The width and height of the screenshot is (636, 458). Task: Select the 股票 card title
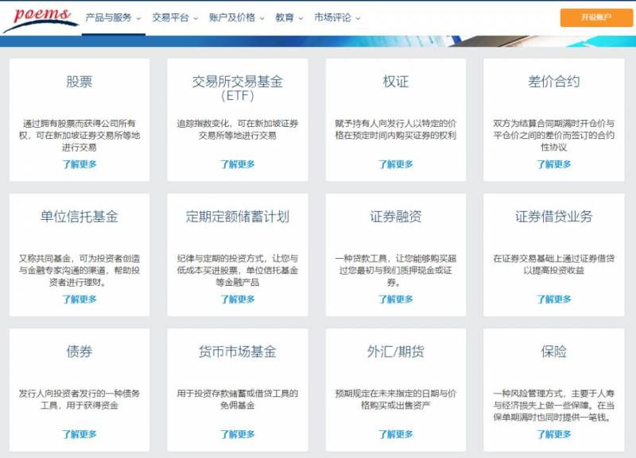pos(79,82)
